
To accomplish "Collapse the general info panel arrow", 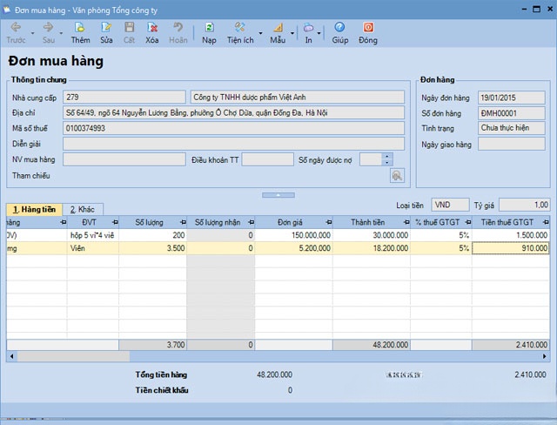I will point(278,195).
